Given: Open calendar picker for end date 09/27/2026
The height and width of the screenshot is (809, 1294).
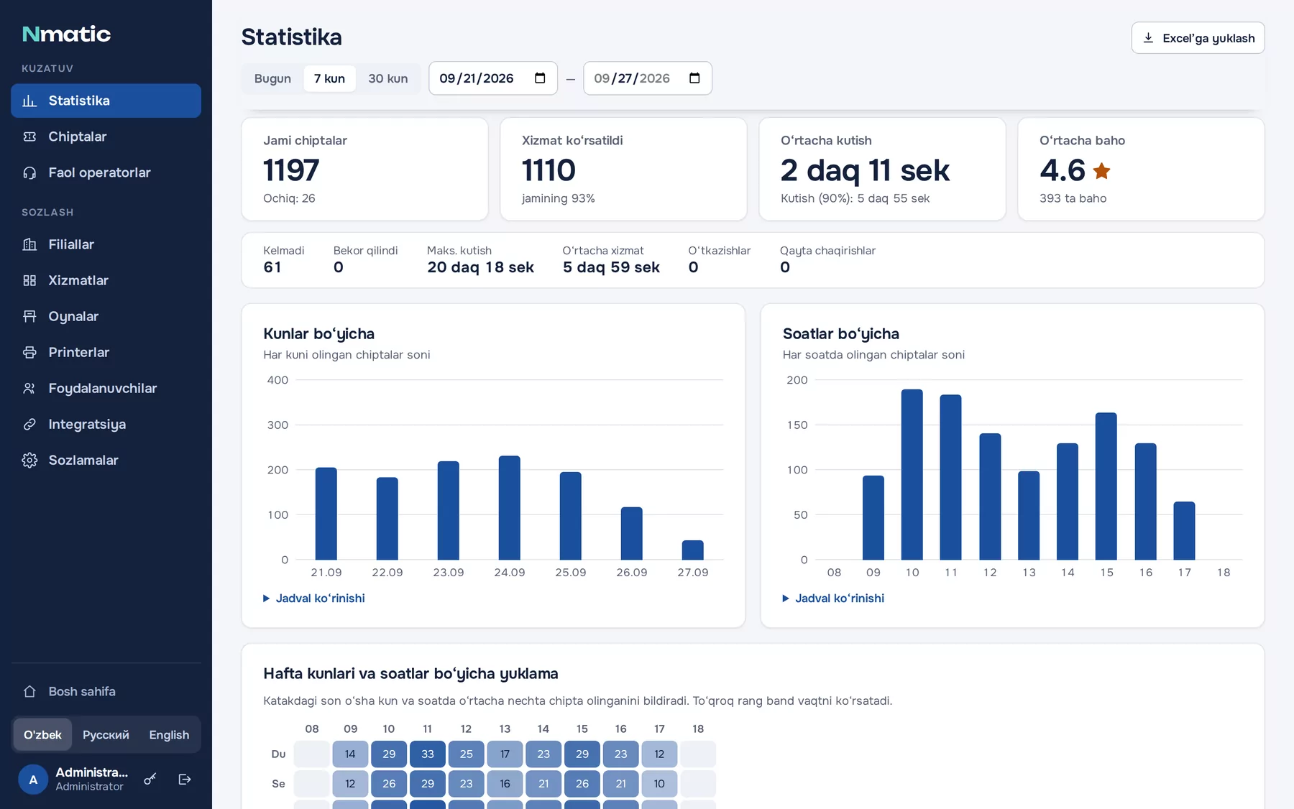Looking at the screenshot, I should 694,78.
